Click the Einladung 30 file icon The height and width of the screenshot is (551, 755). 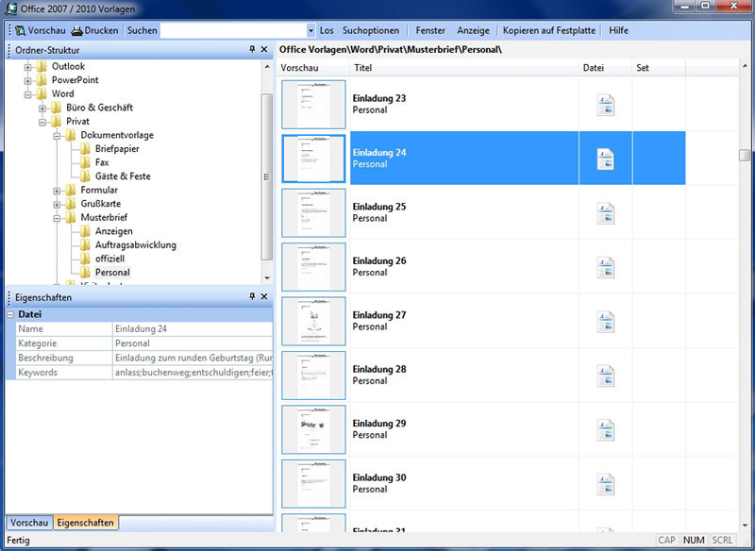(x=605, y=484)
